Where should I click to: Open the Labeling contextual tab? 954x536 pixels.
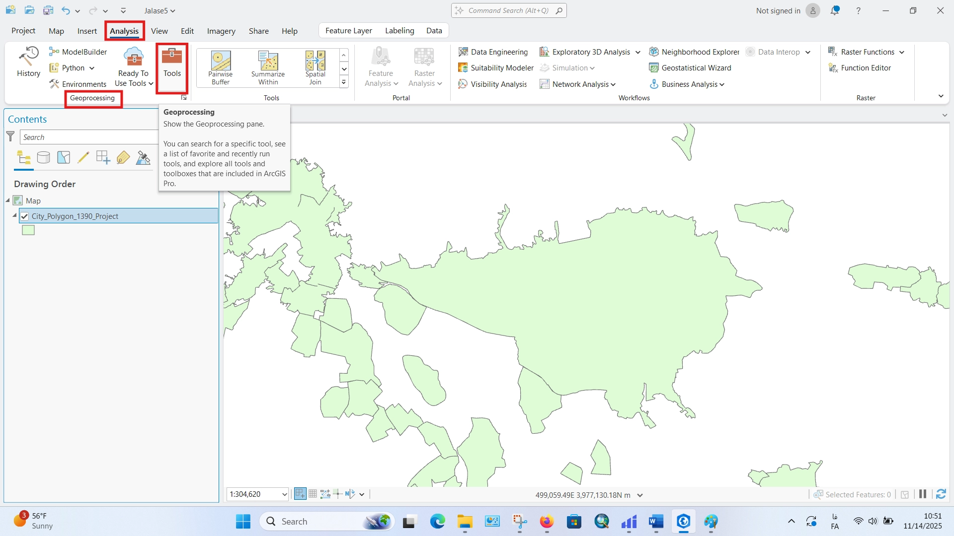pos(399,31)
